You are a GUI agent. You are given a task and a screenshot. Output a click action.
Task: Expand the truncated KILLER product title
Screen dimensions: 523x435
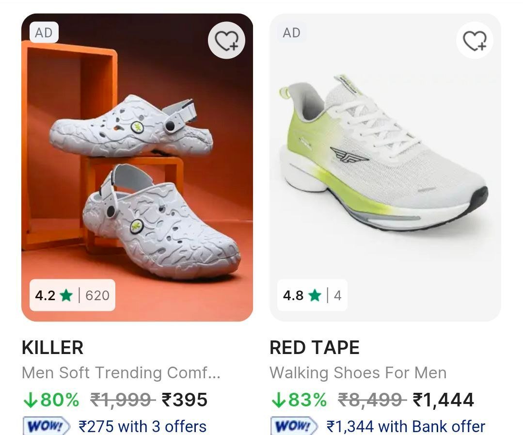point(121,373)
